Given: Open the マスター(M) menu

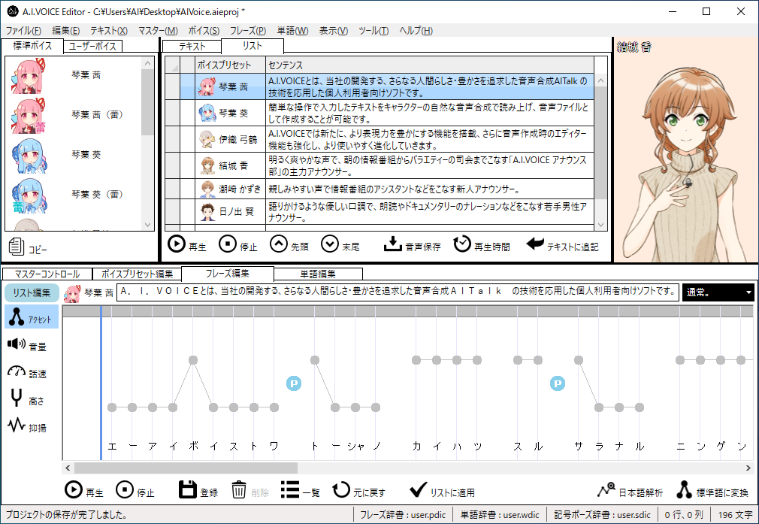Looking at the screenshot, I should click(158, 31).
